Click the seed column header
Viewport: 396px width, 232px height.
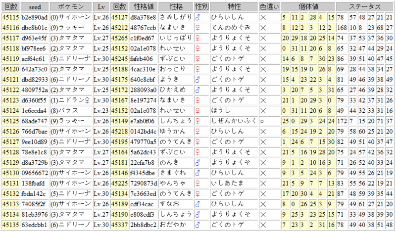35,7
